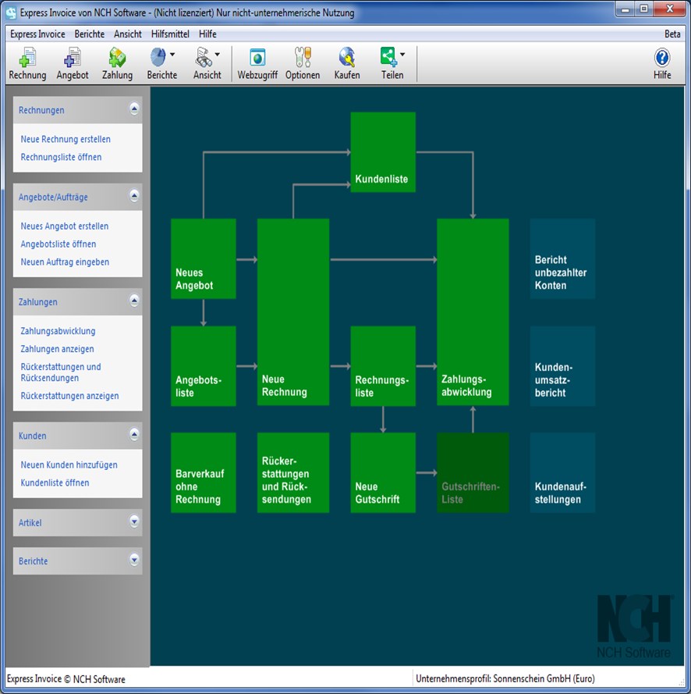
Task: Click the Unternehmensprofil status bar text
Action: 505,678
